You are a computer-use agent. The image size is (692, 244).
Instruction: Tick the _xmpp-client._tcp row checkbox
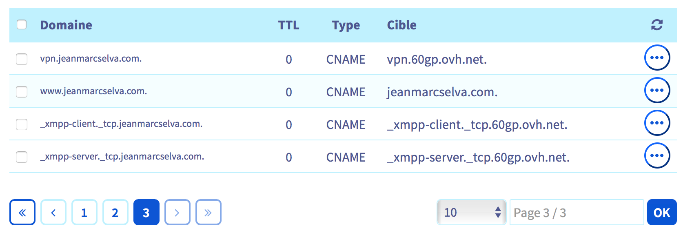pyautogui.click(x=22, y=124)
